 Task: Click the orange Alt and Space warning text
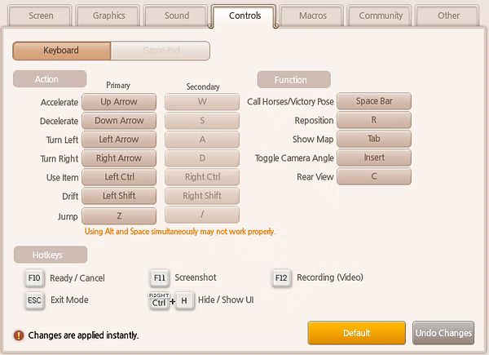(180, 232)
